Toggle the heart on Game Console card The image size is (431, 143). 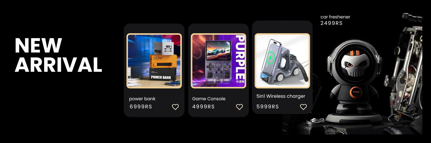[239, 107]
